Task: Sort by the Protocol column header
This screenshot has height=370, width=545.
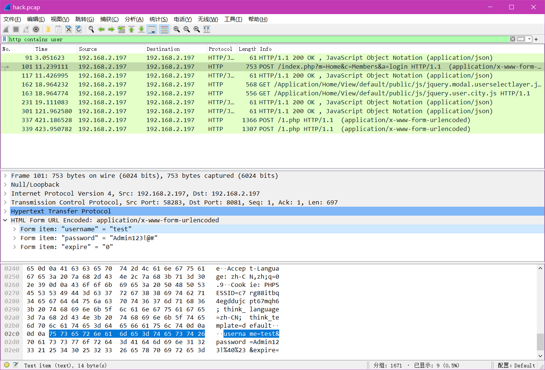Action: click(222, 49)
